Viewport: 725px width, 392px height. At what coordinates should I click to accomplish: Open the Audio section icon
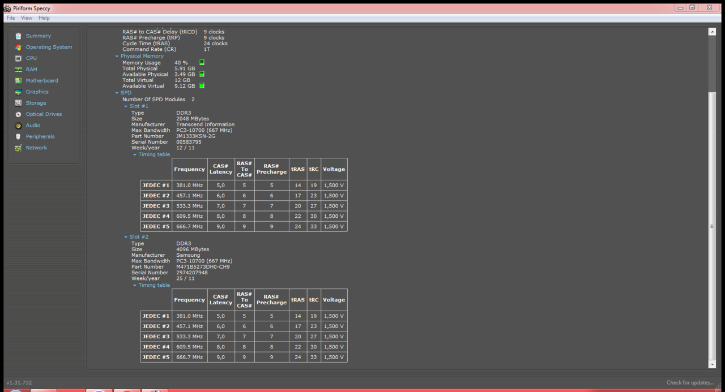point(18,126)
